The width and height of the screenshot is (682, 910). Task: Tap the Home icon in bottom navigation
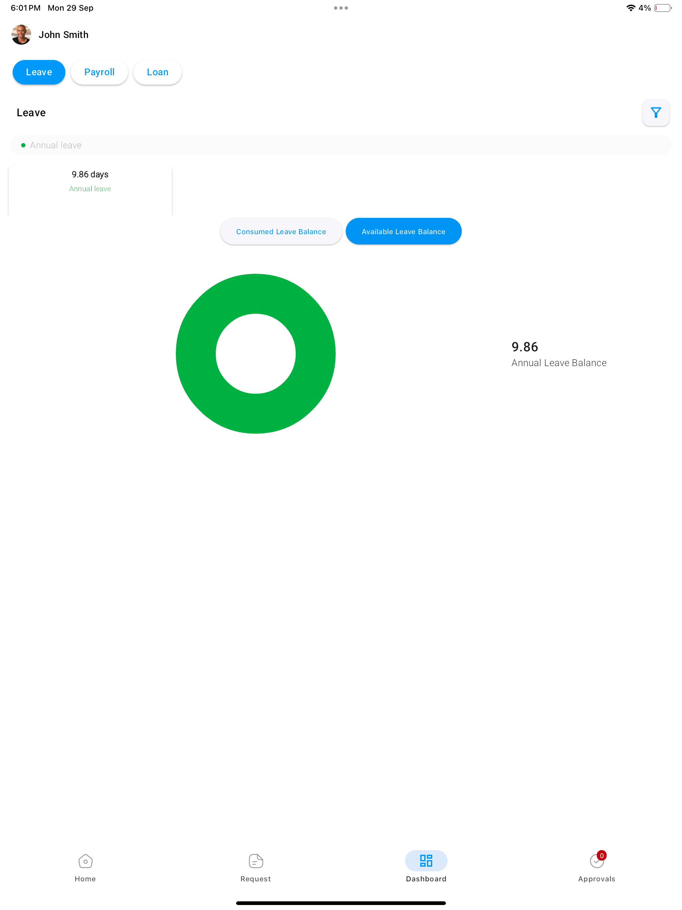pyautogui.click(x=85, y=861)
